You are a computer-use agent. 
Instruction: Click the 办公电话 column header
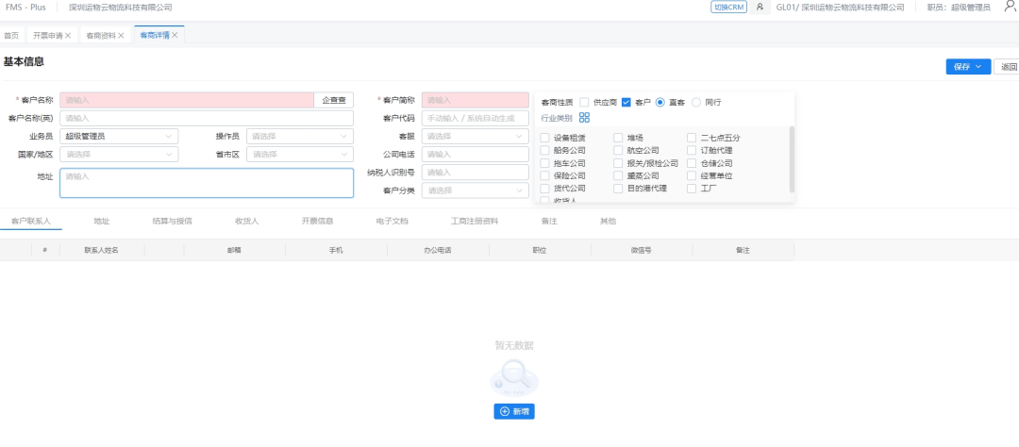coord(438,250)
